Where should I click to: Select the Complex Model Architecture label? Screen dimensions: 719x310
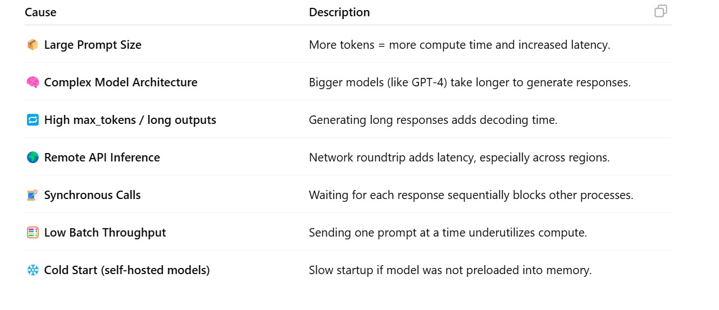[121, 82]
